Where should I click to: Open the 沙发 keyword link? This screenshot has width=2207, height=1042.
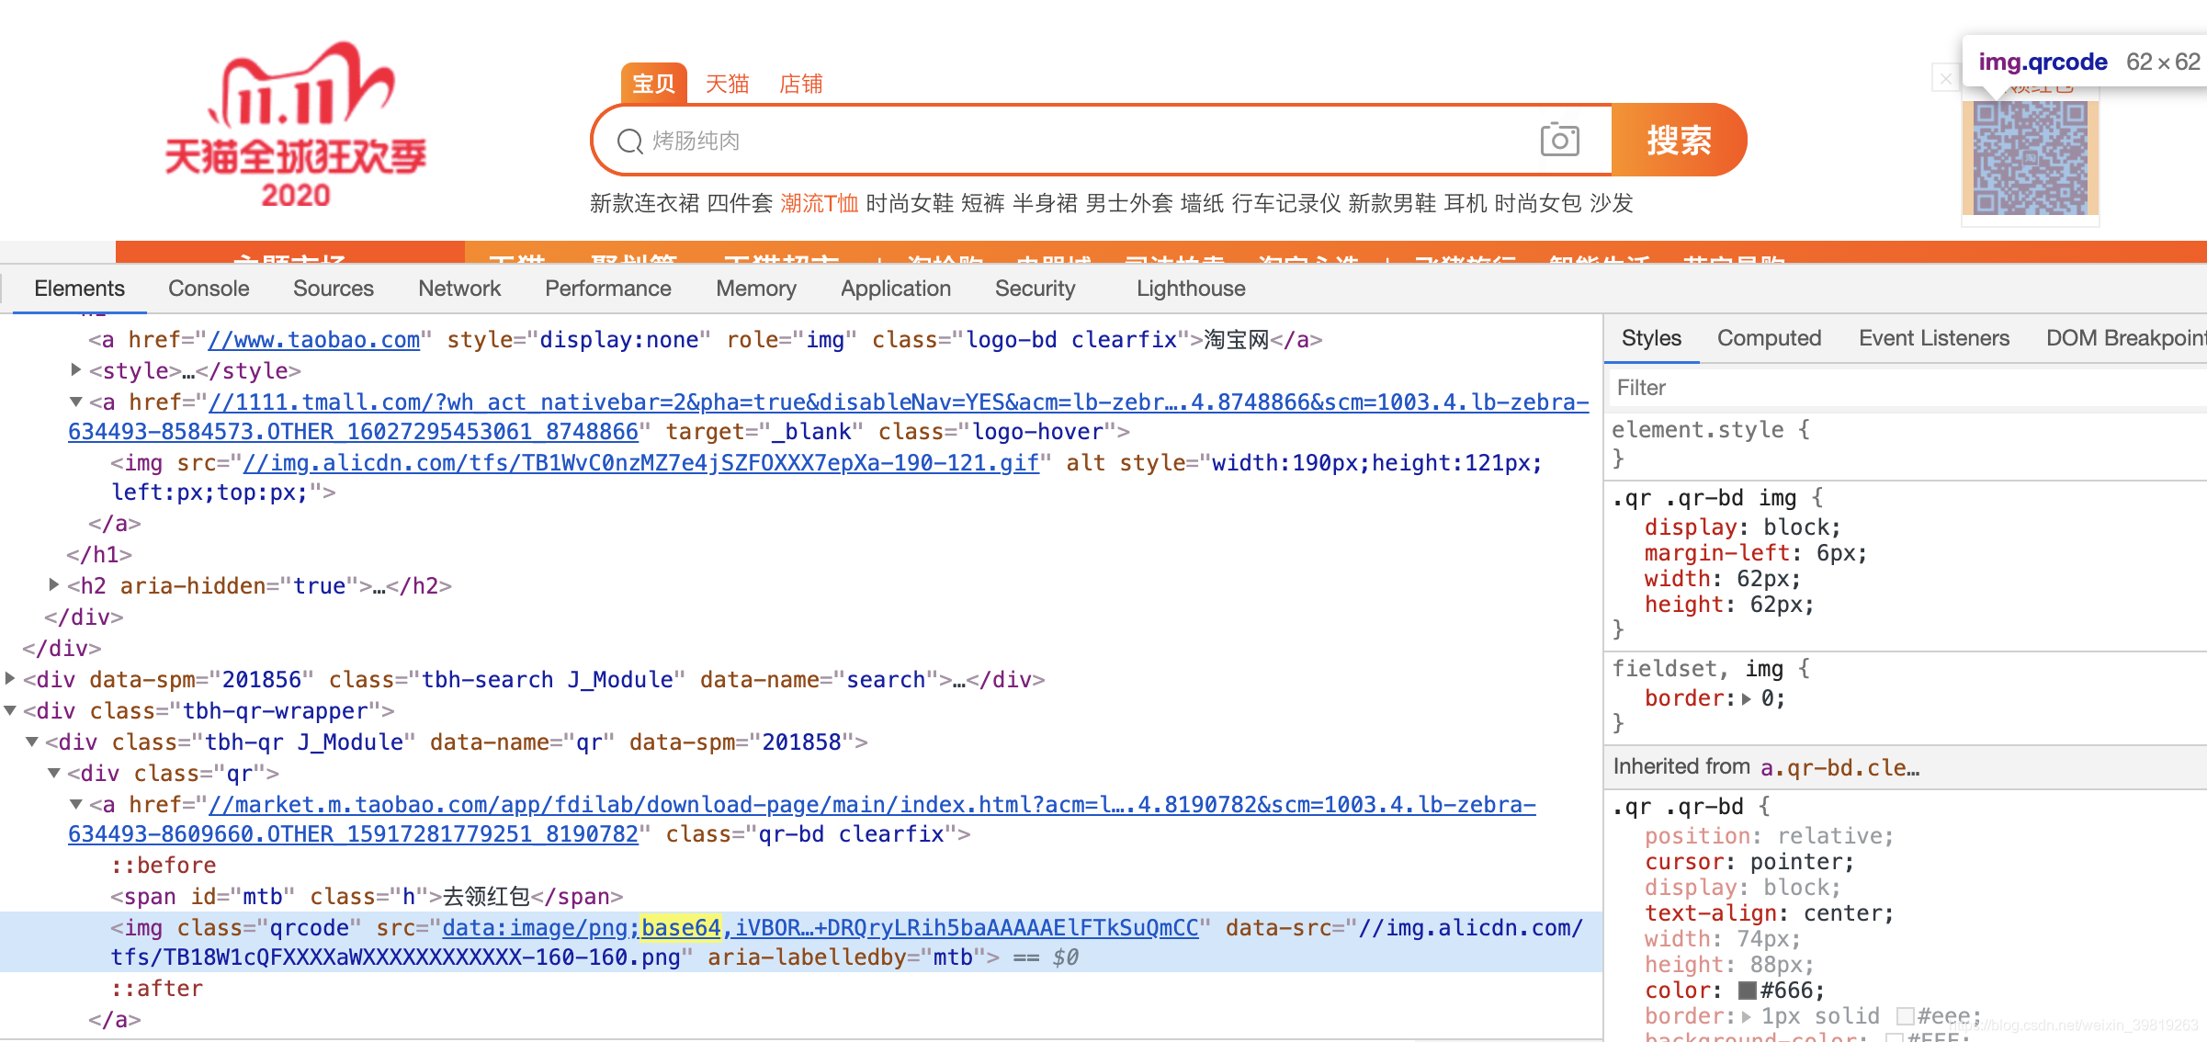tap(1611, 203)
